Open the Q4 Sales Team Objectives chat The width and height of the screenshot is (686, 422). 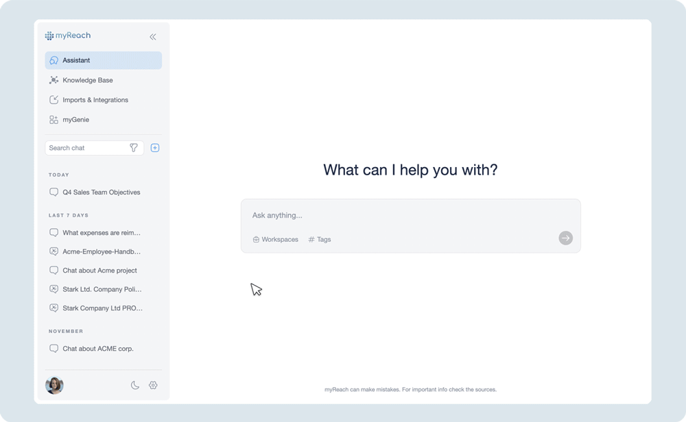click(x=99, y=192)
